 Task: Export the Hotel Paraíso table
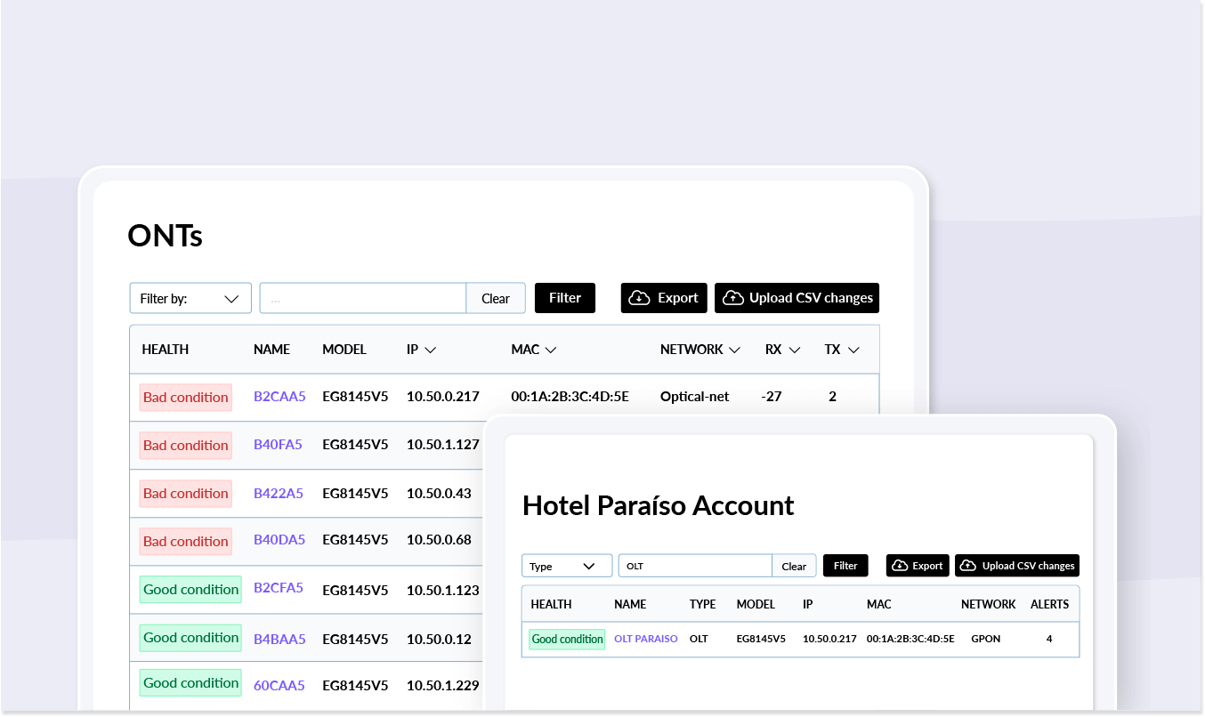[x=918, y=566]
